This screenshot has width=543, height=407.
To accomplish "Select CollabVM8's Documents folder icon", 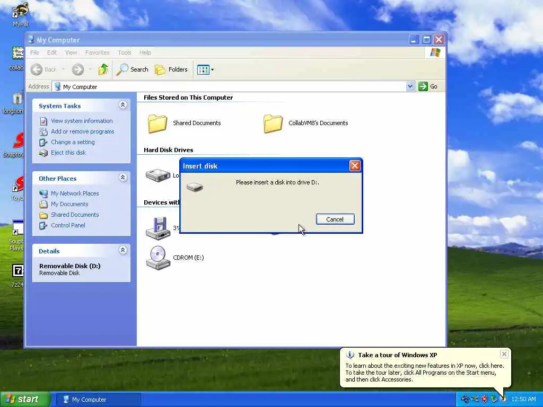I will coord(273,123).
